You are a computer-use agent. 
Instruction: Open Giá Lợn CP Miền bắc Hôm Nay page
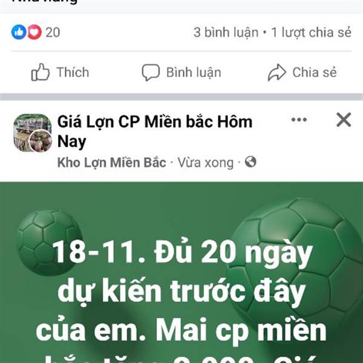155,131
